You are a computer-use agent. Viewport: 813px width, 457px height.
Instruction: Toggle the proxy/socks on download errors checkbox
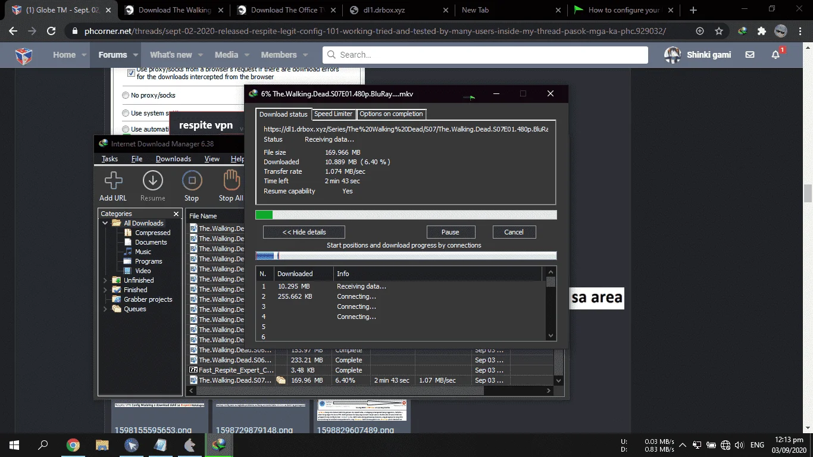pyautogui.click(x=132, y=73)
